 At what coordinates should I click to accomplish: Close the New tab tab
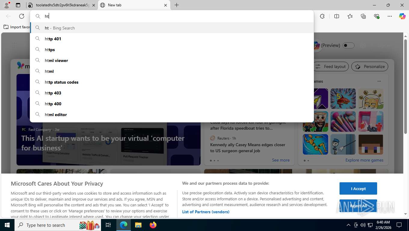click(x=165, y=5)
